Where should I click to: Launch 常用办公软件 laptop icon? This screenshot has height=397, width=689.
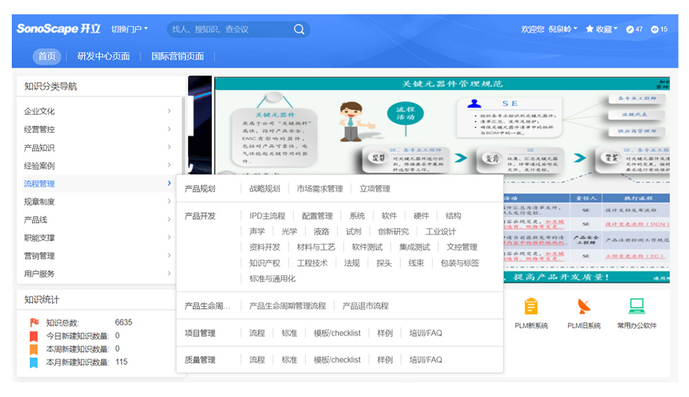pos(636,307)
